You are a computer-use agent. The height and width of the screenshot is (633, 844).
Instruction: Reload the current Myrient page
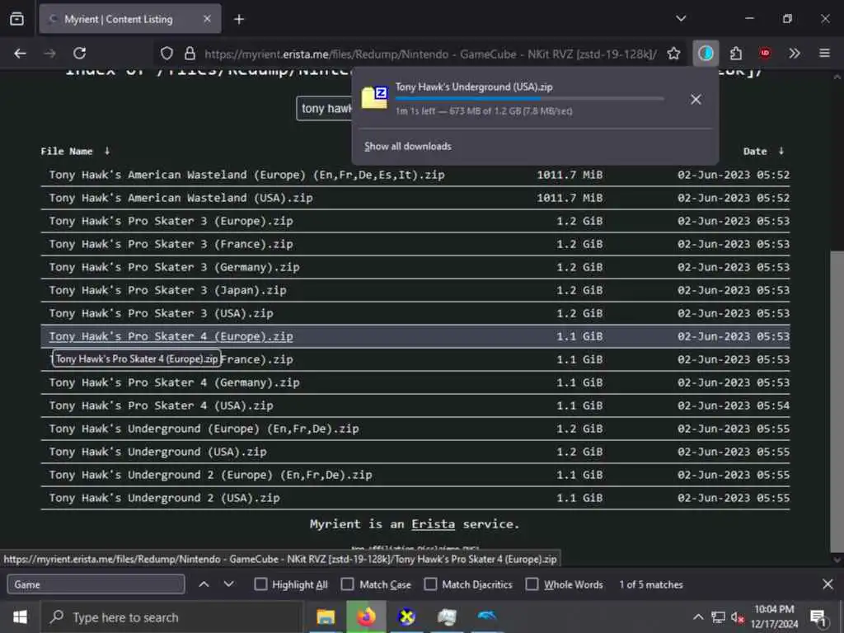[x=80, y=54]
